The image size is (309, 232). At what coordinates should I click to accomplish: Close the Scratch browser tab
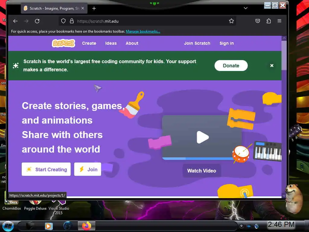tap(83, 8)
